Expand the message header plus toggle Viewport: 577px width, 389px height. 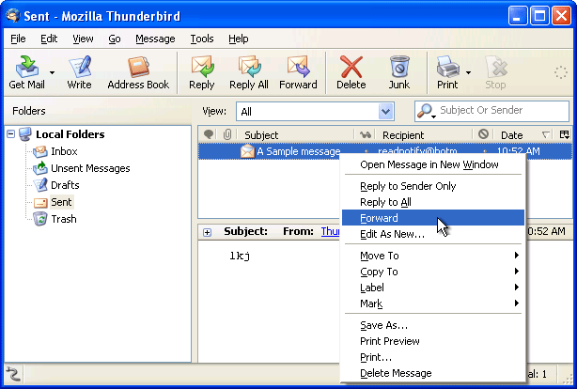tap(206, 231)
